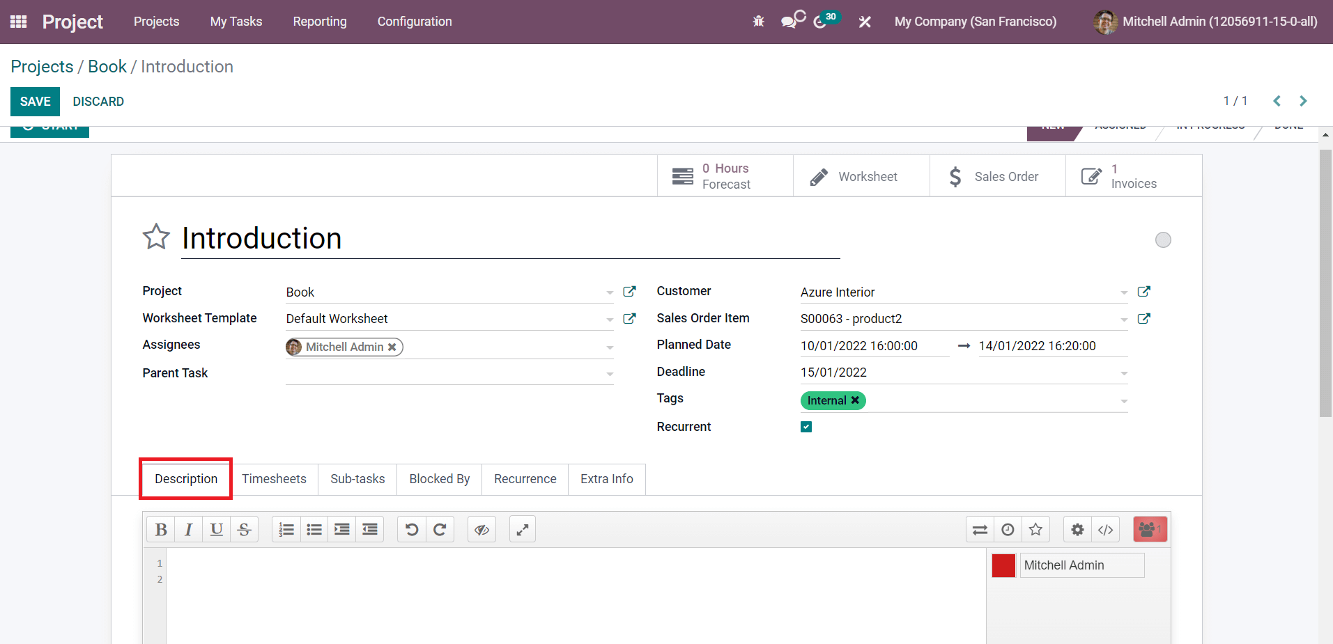This screenshot has height=644, width=1333.
Task: Click the Introduction task title field
Action: click(510, 239)
